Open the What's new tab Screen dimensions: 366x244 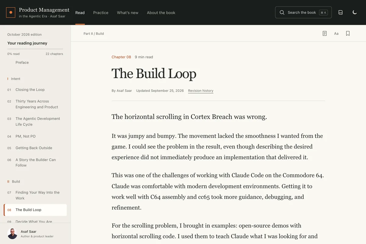coord(127,13)
